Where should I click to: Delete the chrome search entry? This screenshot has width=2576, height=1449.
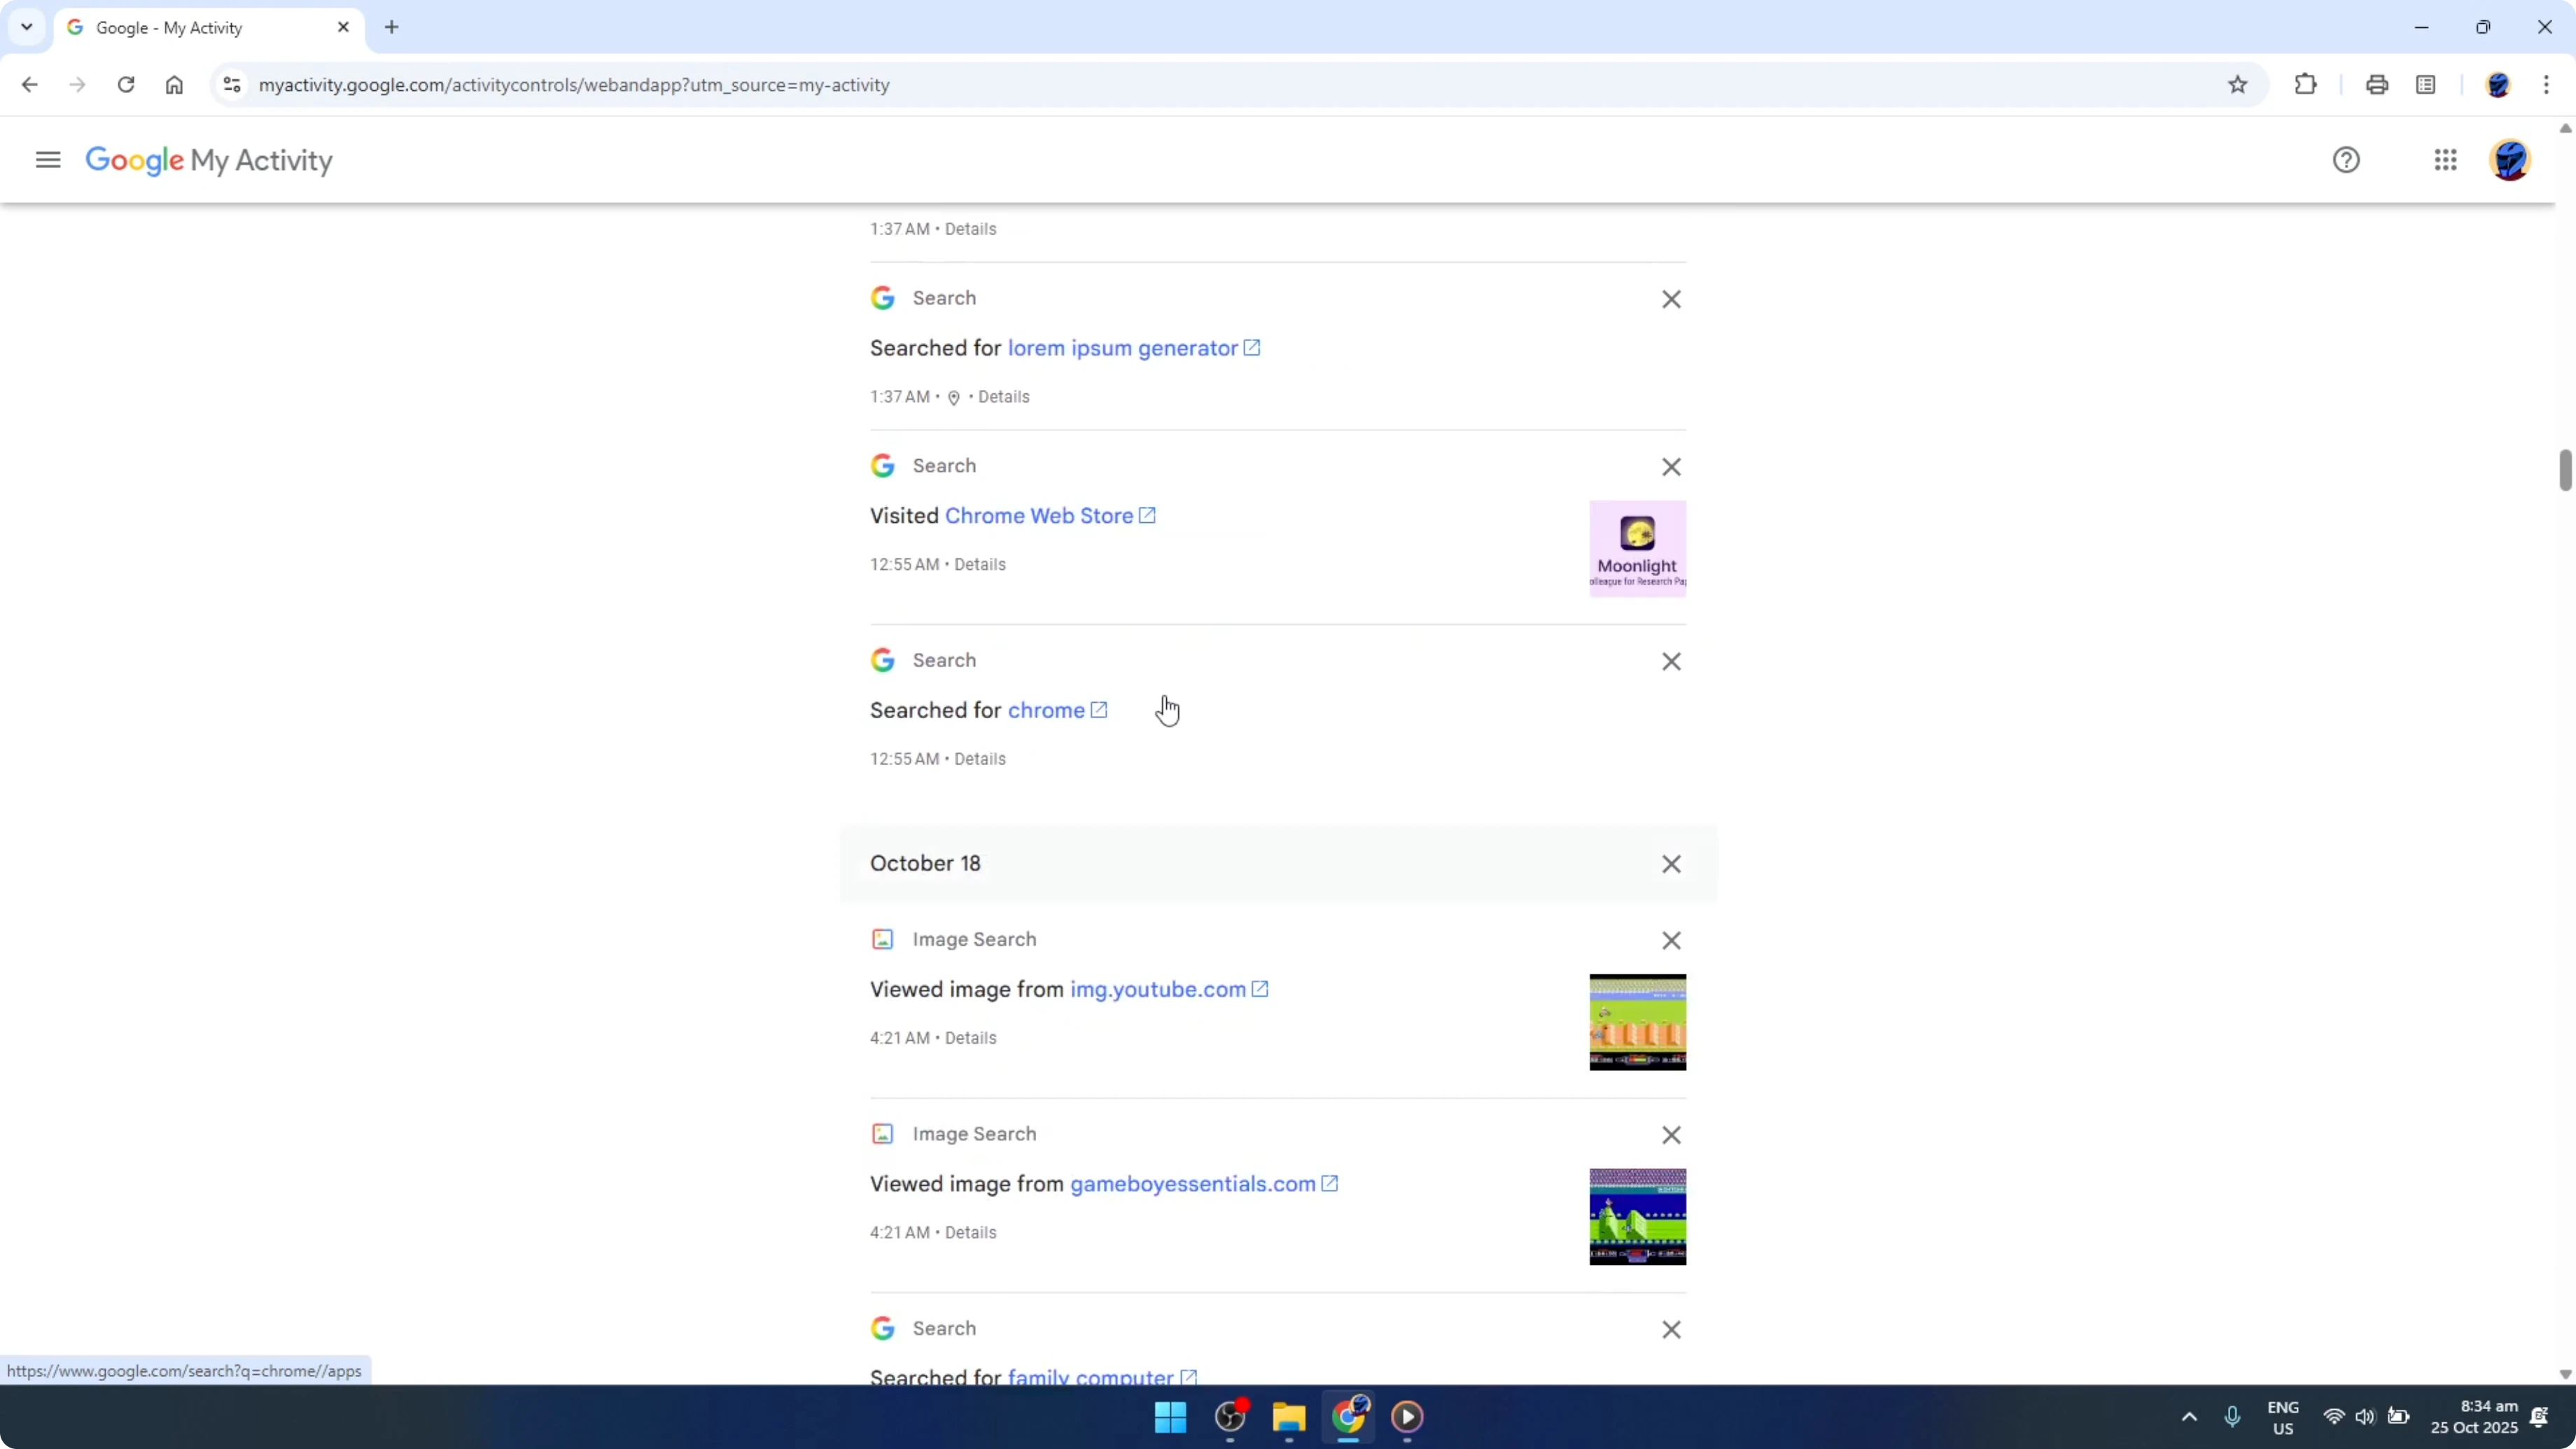tap(1671, 662)
